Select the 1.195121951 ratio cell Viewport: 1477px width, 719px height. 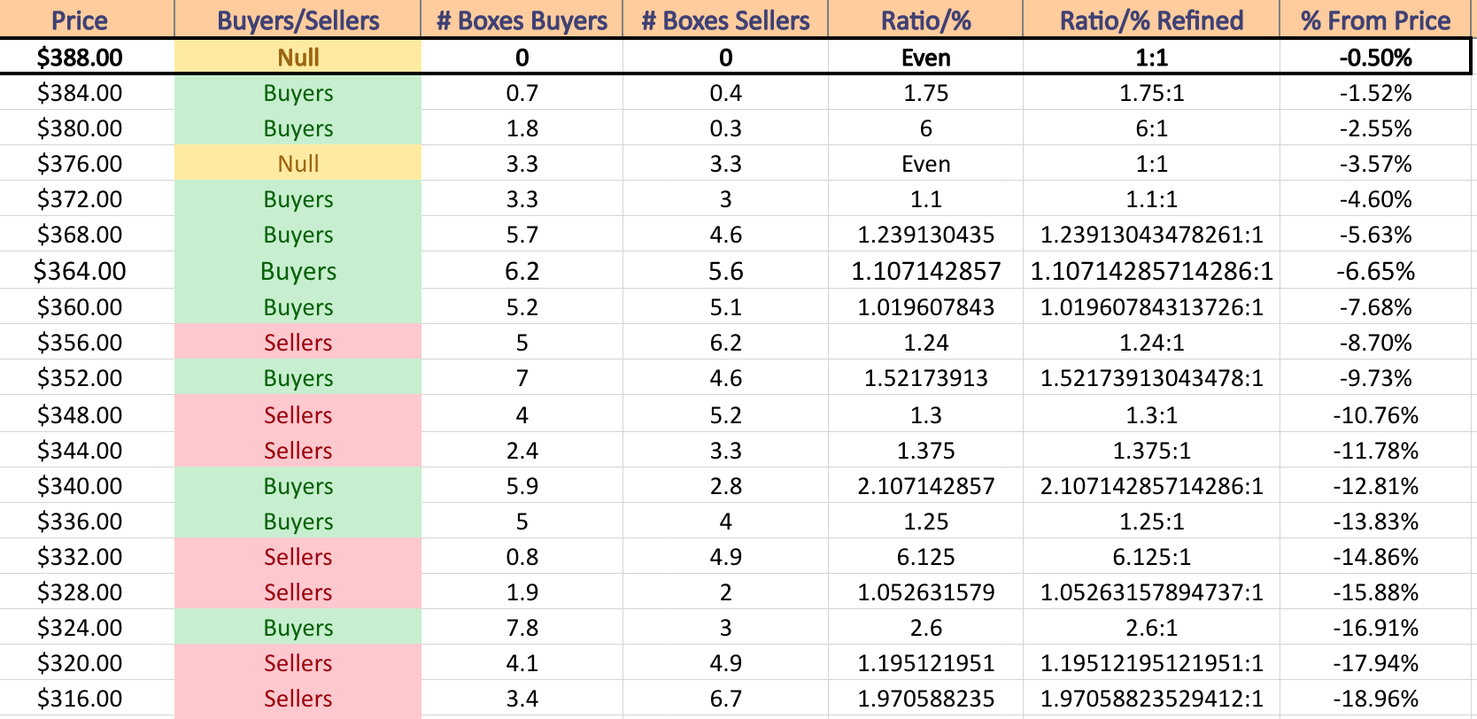(x=925, y=663)
